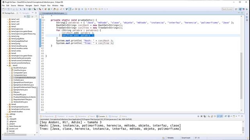250x140 pixels.
Task: Collapse all in Package Explorer toolbar
Action: click(x=25, y=16)
